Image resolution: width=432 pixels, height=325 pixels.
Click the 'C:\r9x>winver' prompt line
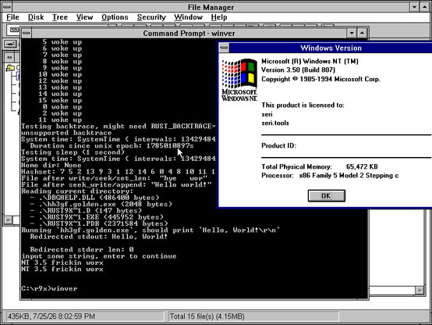click(x=50, y=288)
